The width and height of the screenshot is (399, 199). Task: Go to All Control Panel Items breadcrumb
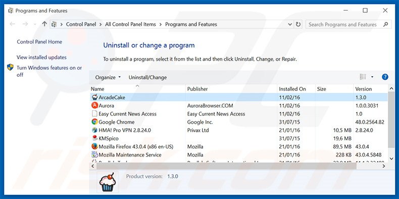(130, 24)
